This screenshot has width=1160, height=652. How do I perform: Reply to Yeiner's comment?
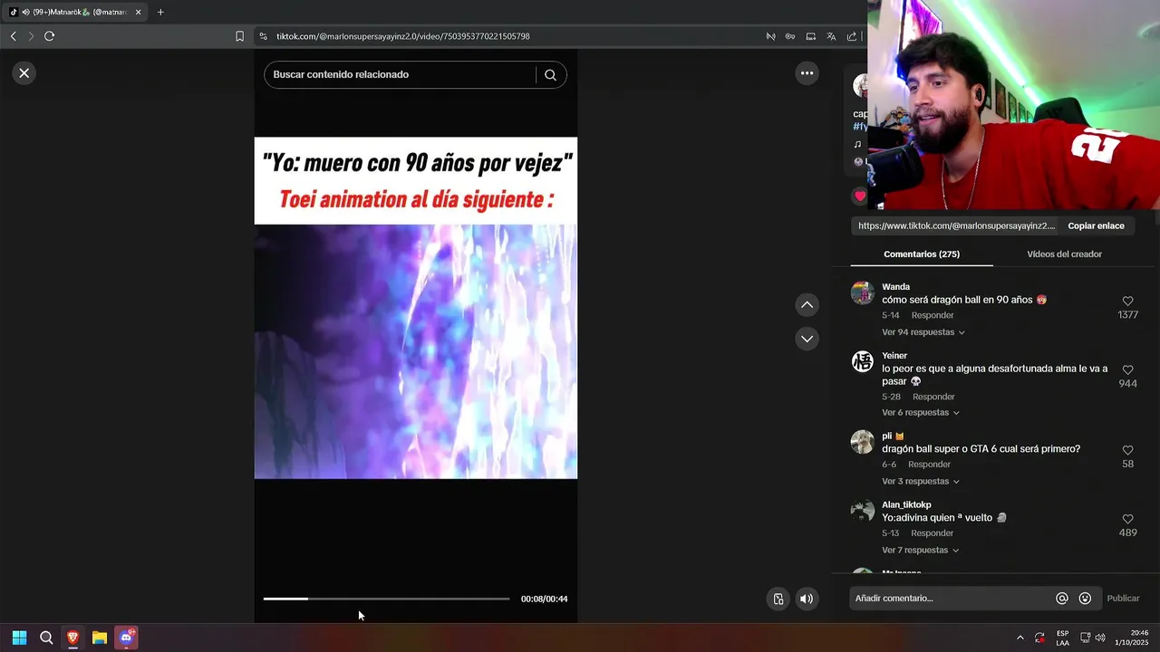click(933, 397)
